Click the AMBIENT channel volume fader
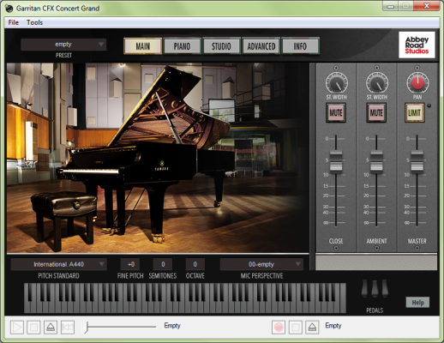 click(376, 162)
